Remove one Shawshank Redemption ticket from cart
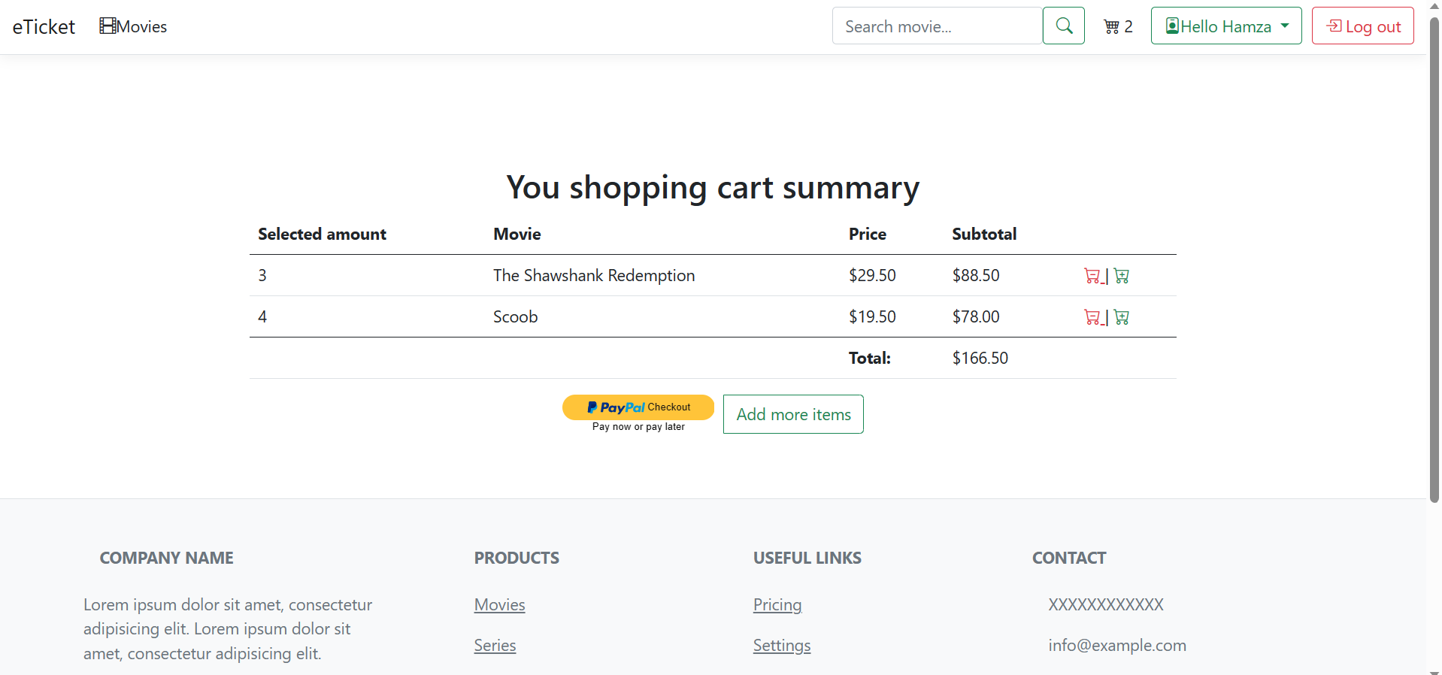Screen dimensions: 1442x675 coord(1092,276)
